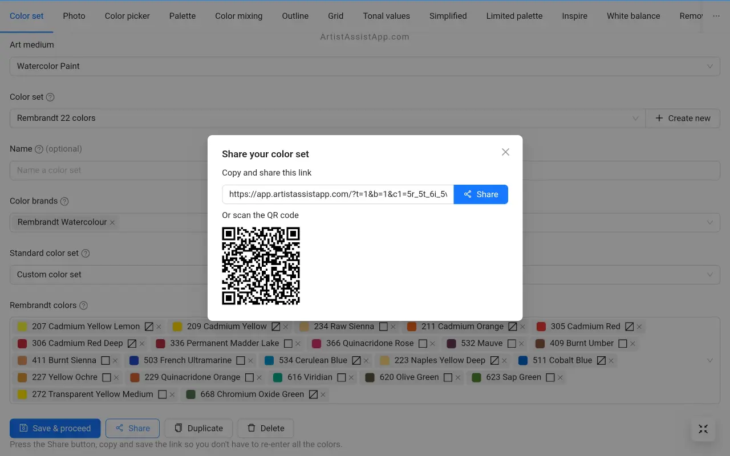Toggle the 209 Cadmium Yellow checkbox
The width and height of the screenshot is (730, 456).
click(x=276, y=327)
